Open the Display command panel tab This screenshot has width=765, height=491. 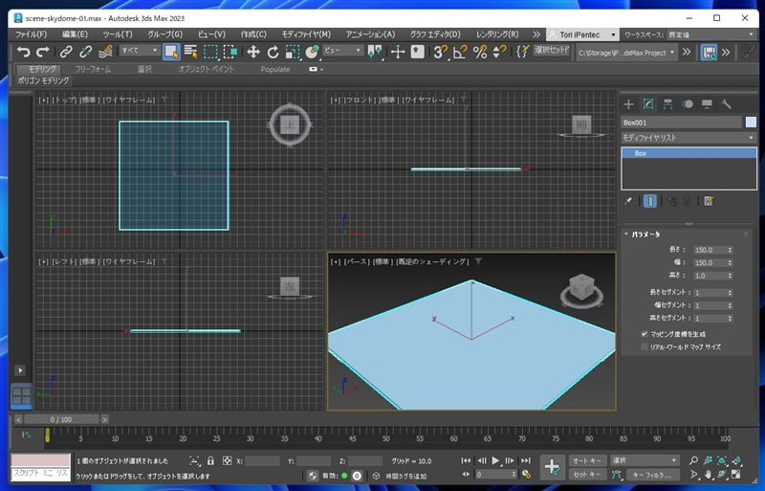(x=707, y=104)
